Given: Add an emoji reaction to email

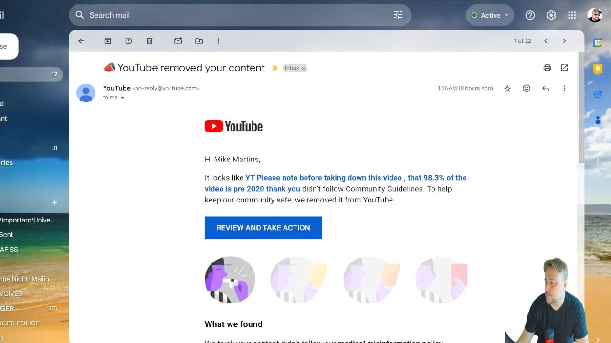Looking at the screenshot, I should click(526, 88).
